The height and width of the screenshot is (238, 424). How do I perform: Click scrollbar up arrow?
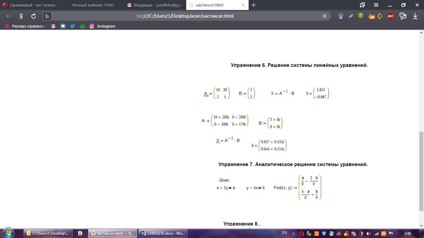tap(421, 33)
